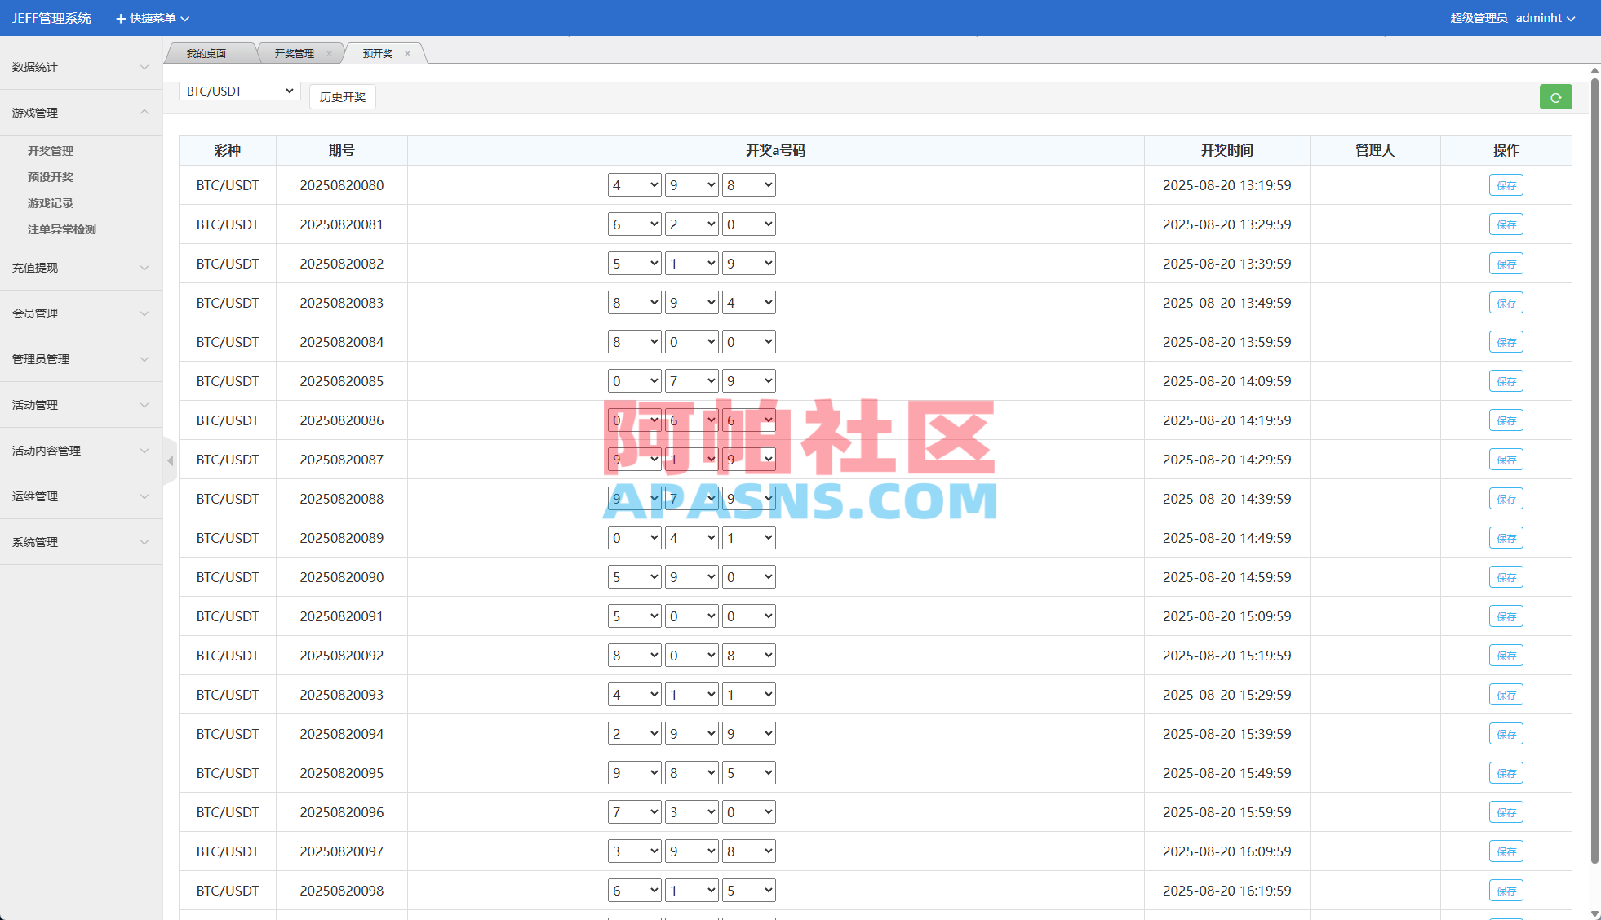Select 注单异常检测 in the sidebar menu

[x=60, y=229]
